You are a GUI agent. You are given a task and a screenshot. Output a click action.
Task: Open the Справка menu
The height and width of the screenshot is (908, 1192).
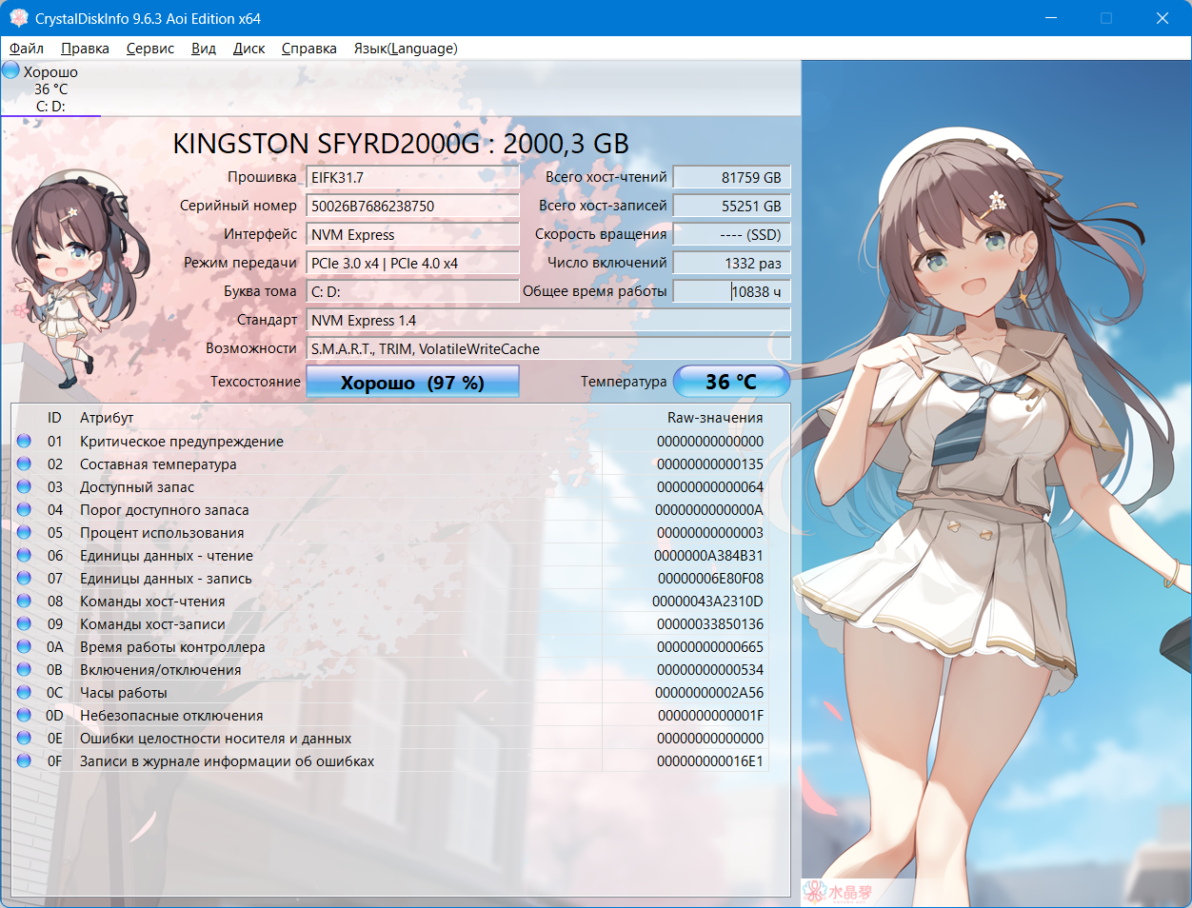[308, 49]
